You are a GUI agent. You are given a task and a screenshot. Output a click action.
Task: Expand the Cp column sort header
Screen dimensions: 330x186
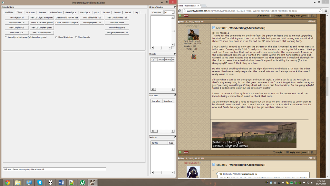tap(154, 59)
